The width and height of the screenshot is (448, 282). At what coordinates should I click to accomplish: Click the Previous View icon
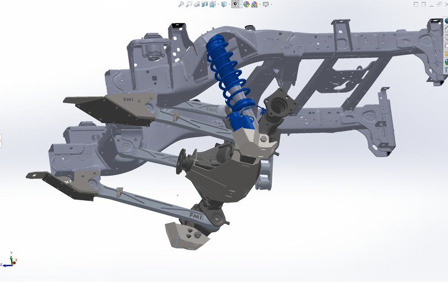(197, 4)
